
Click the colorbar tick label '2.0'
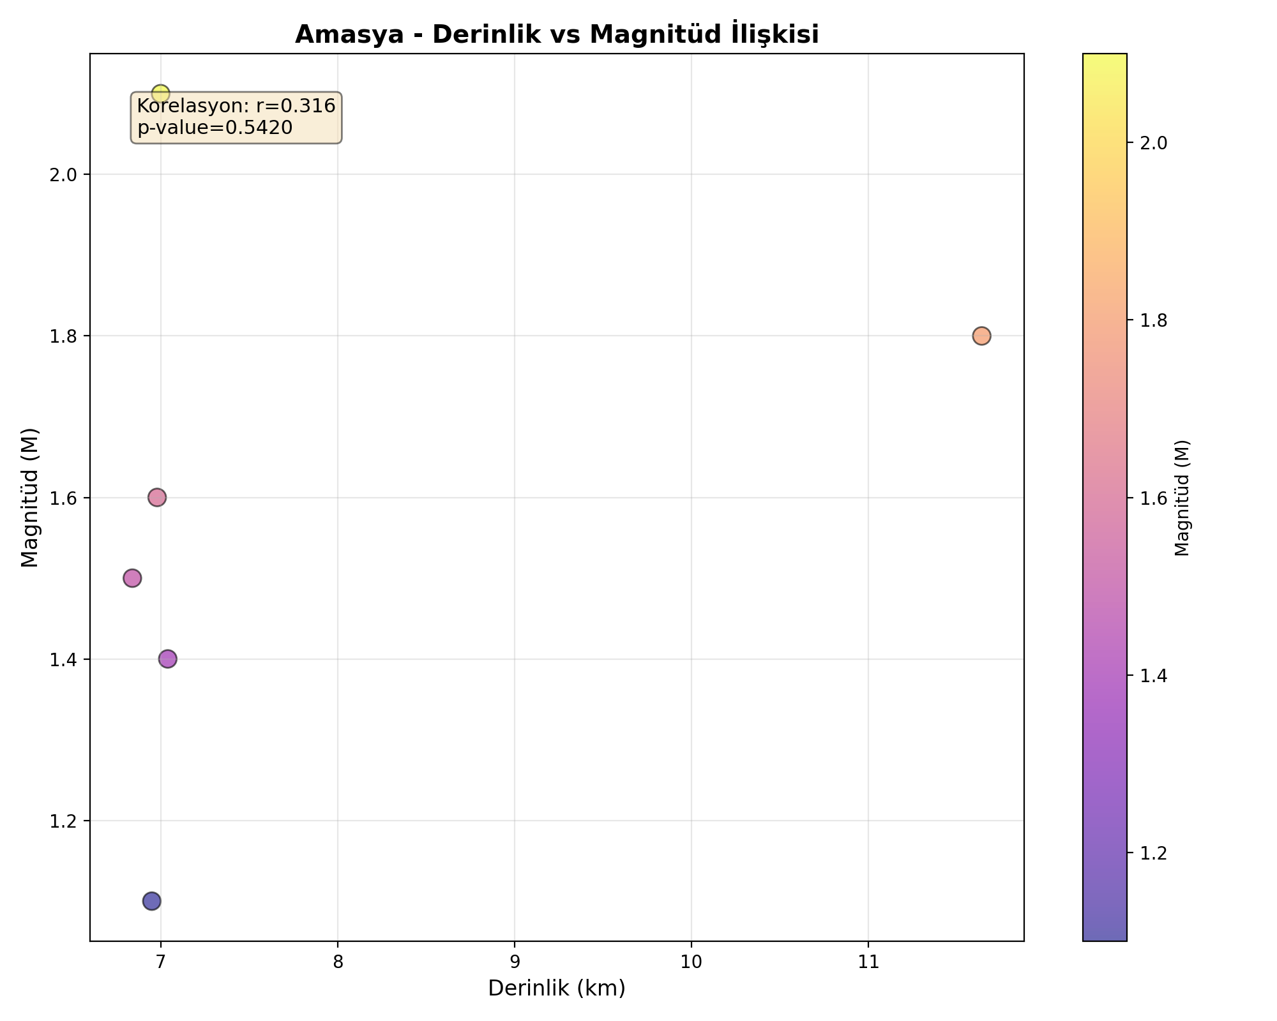tap(1154, 143)
